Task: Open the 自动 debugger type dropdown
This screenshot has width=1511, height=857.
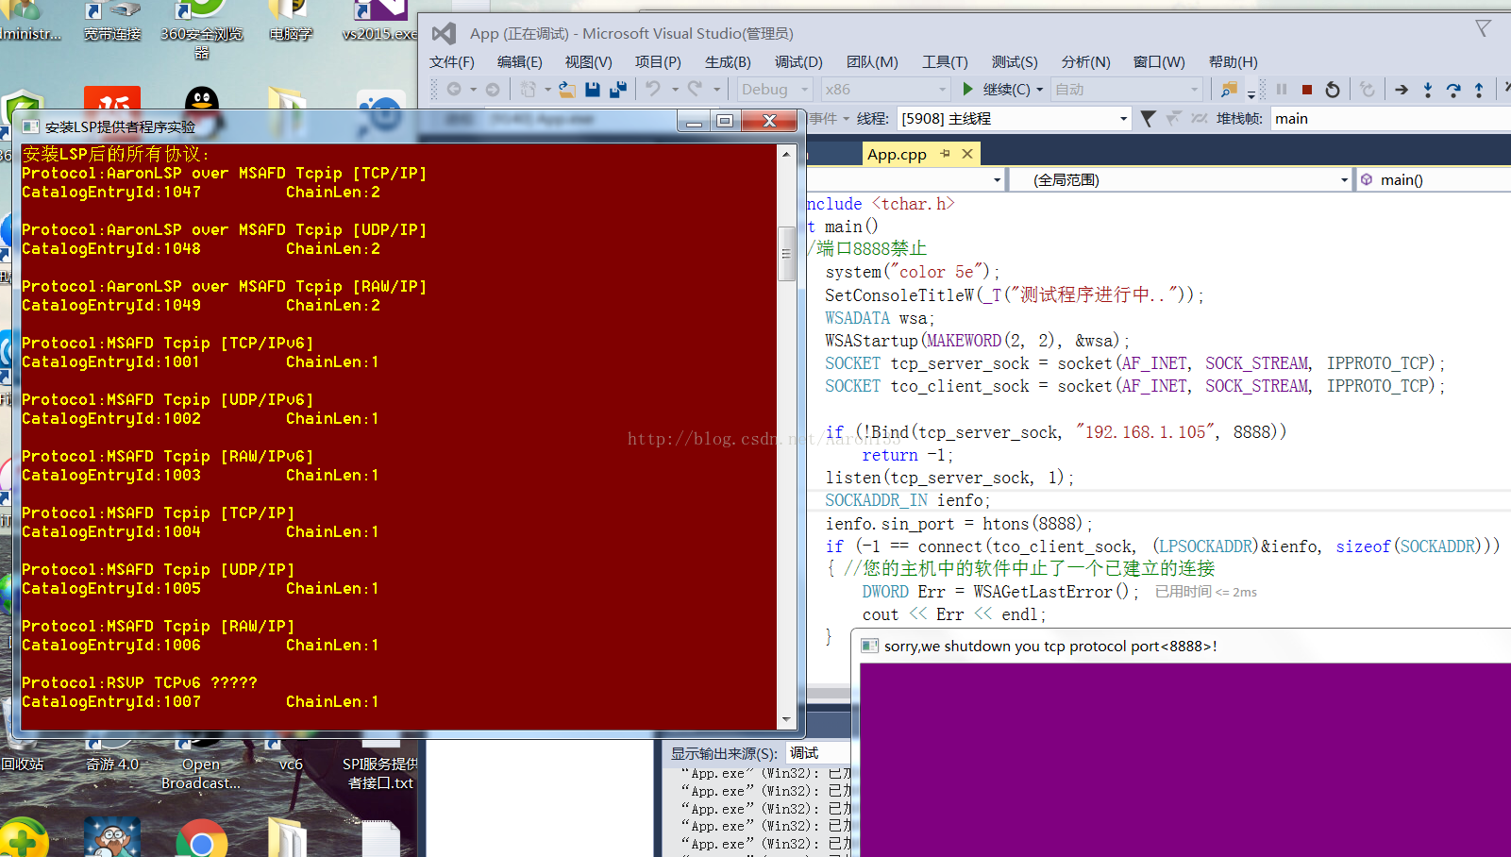Action: (x=1126, y=89)
